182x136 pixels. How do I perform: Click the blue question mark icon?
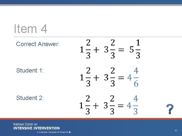click(170, 109)
